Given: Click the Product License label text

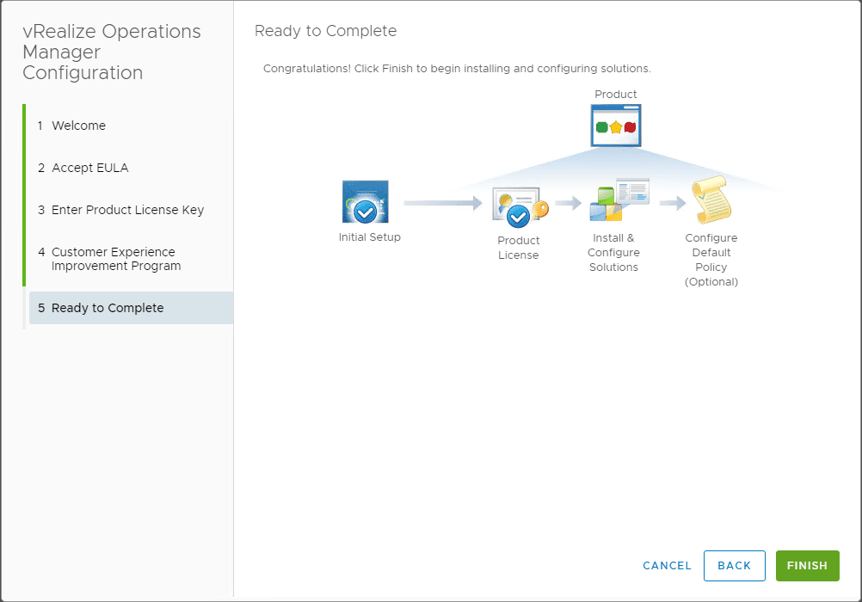Looking at the screenshot, I should [x=519, y=248].
